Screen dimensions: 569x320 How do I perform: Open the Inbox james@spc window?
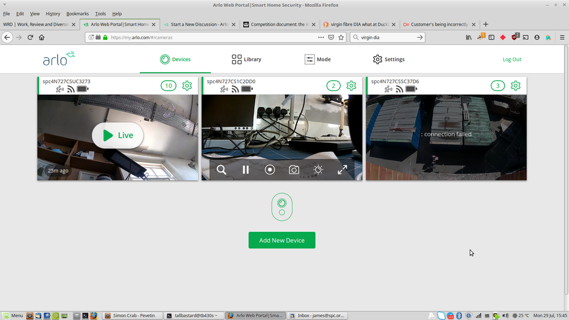pos(317,315)
